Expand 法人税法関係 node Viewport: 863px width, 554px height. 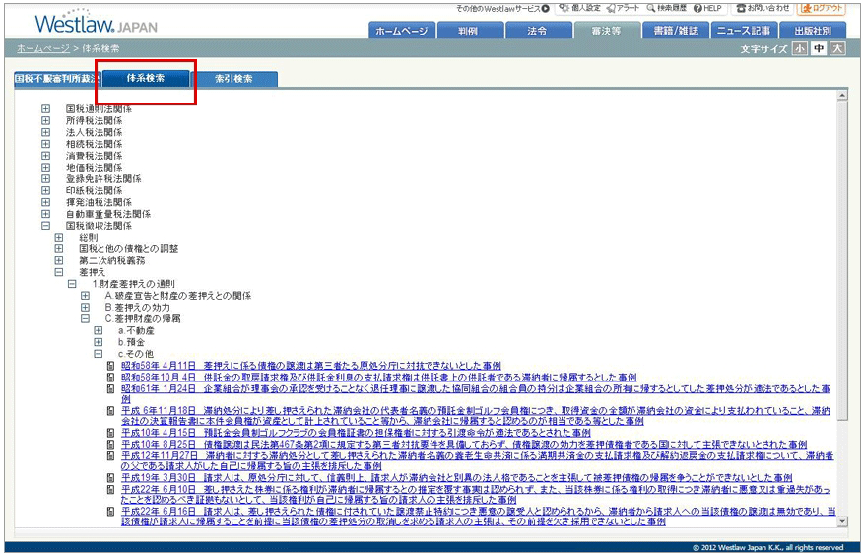[45, 132]
